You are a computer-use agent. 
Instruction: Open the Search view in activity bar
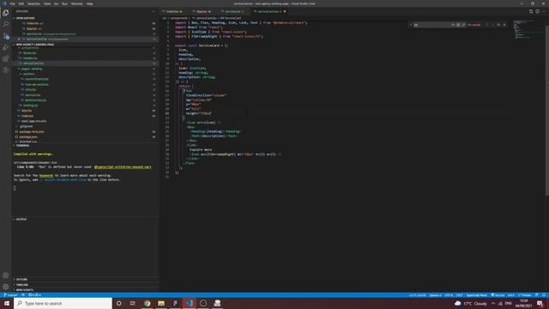[x=6, y=24]
